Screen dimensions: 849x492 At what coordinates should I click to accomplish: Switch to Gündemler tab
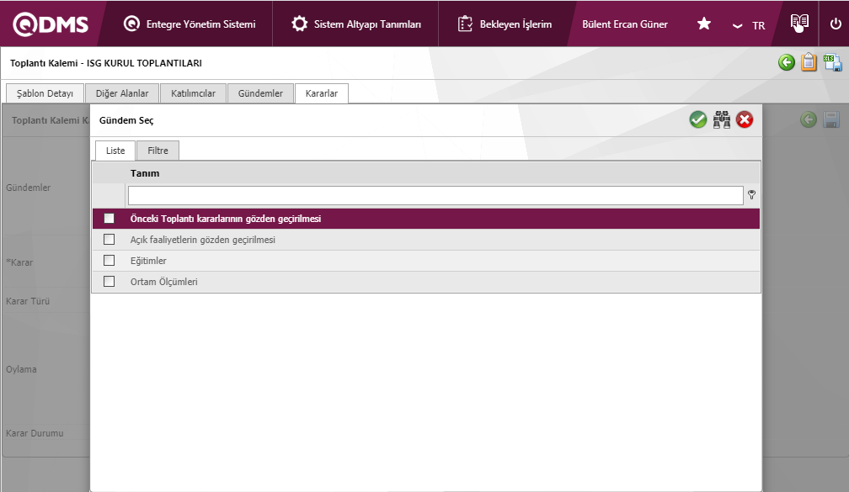pos(260,93)
